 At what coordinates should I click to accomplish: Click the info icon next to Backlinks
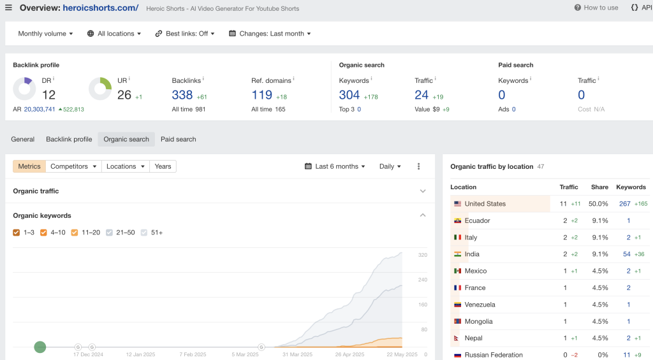(203, 79)
